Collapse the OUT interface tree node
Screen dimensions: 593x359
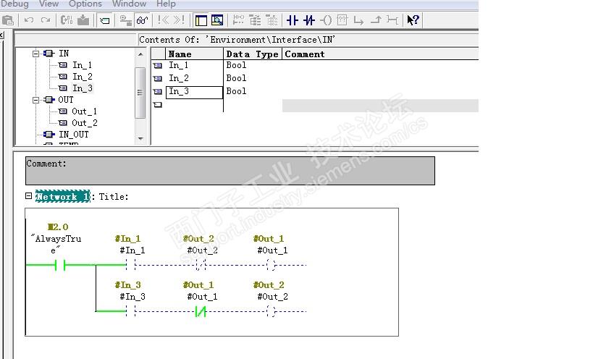click(36, 100)
